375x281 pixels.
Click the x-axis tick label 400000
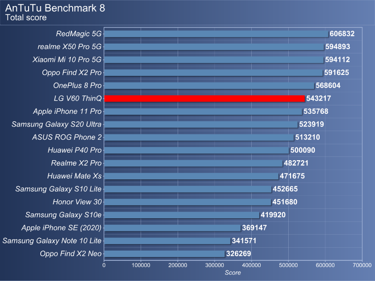(x=252, y=265)
